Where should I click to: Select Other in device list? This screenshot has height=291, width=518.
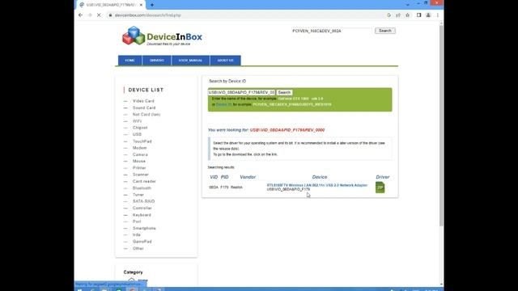pyautogui.click(x=138, y=248)
